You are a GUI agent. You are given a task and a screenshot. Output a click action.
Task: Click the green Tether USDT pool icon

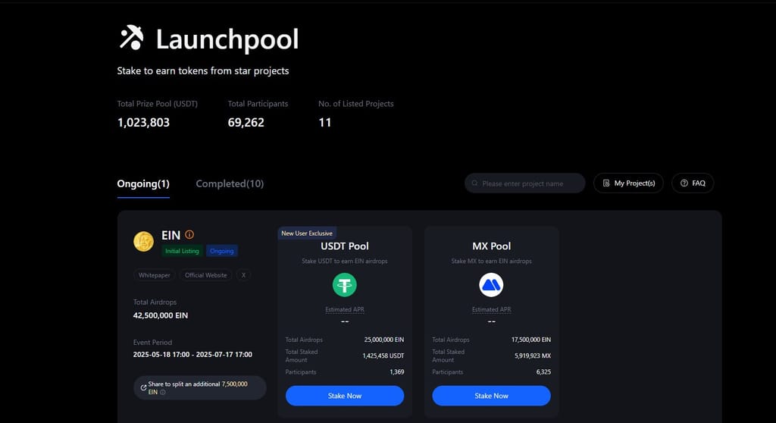345,285
